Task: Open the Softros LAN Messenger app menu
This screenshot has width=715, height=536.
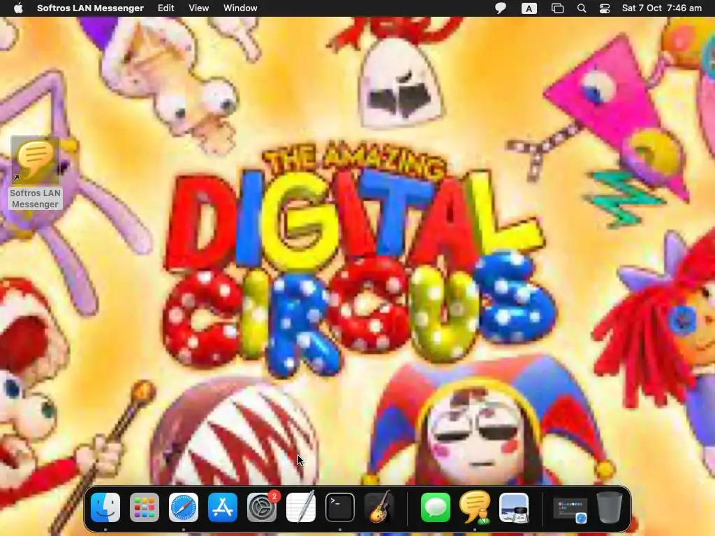Action: tap(90, 8)
